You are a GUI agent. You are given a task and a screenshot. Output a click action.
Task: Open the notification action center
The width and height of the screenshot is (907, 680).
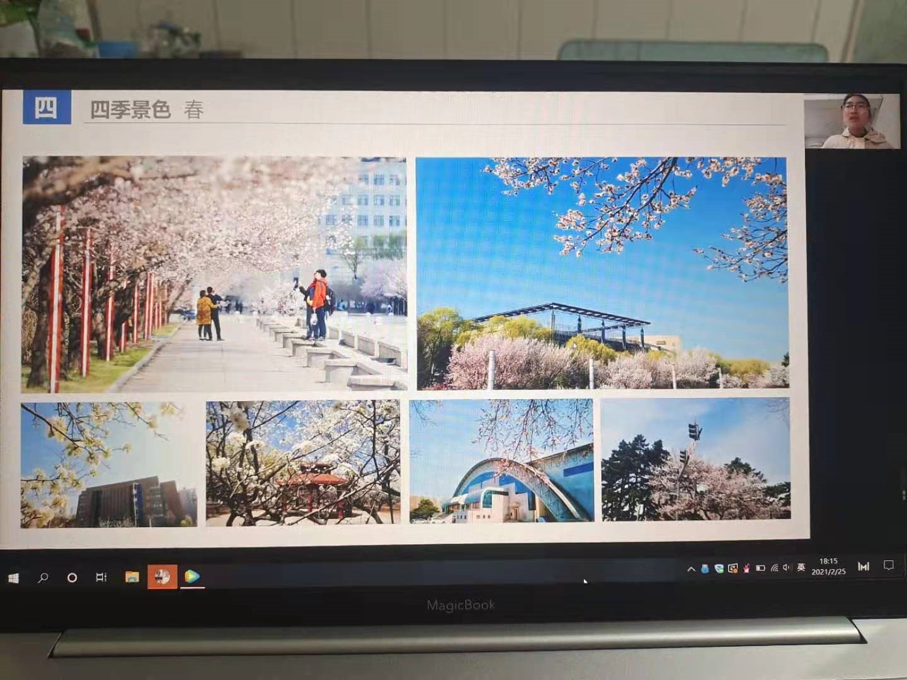889,565
